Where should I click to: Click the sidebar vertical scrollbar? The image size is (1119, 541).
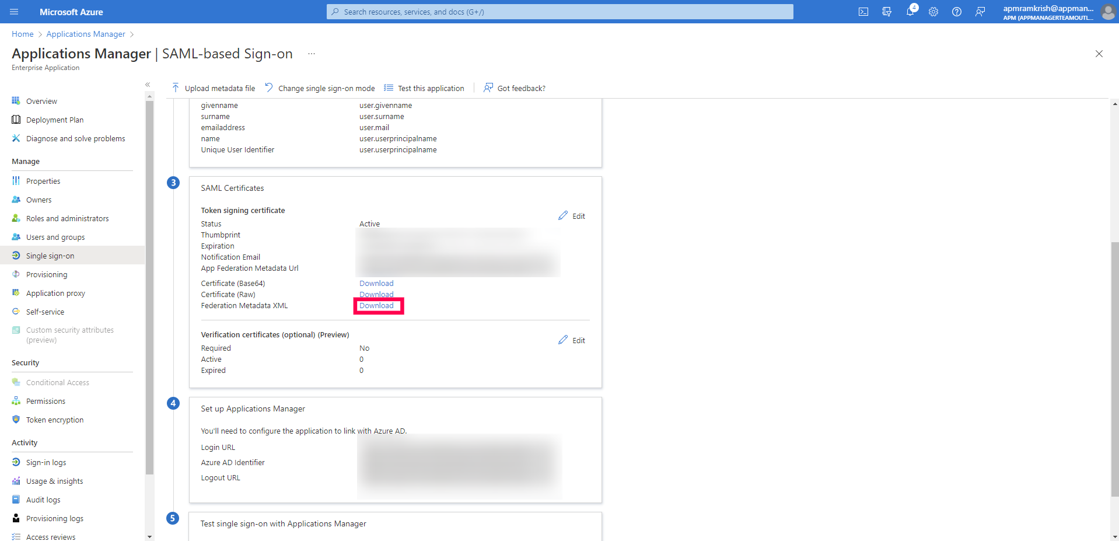150,288
